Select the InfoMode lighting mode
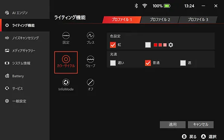The height and width of the screenshot is (140, 224). (66, 85)
